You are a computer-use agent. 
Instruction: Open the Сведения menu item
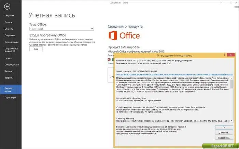9,16
